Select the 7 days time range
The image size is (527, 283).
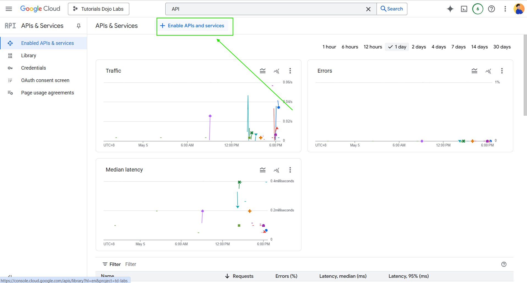click(458, 47)
